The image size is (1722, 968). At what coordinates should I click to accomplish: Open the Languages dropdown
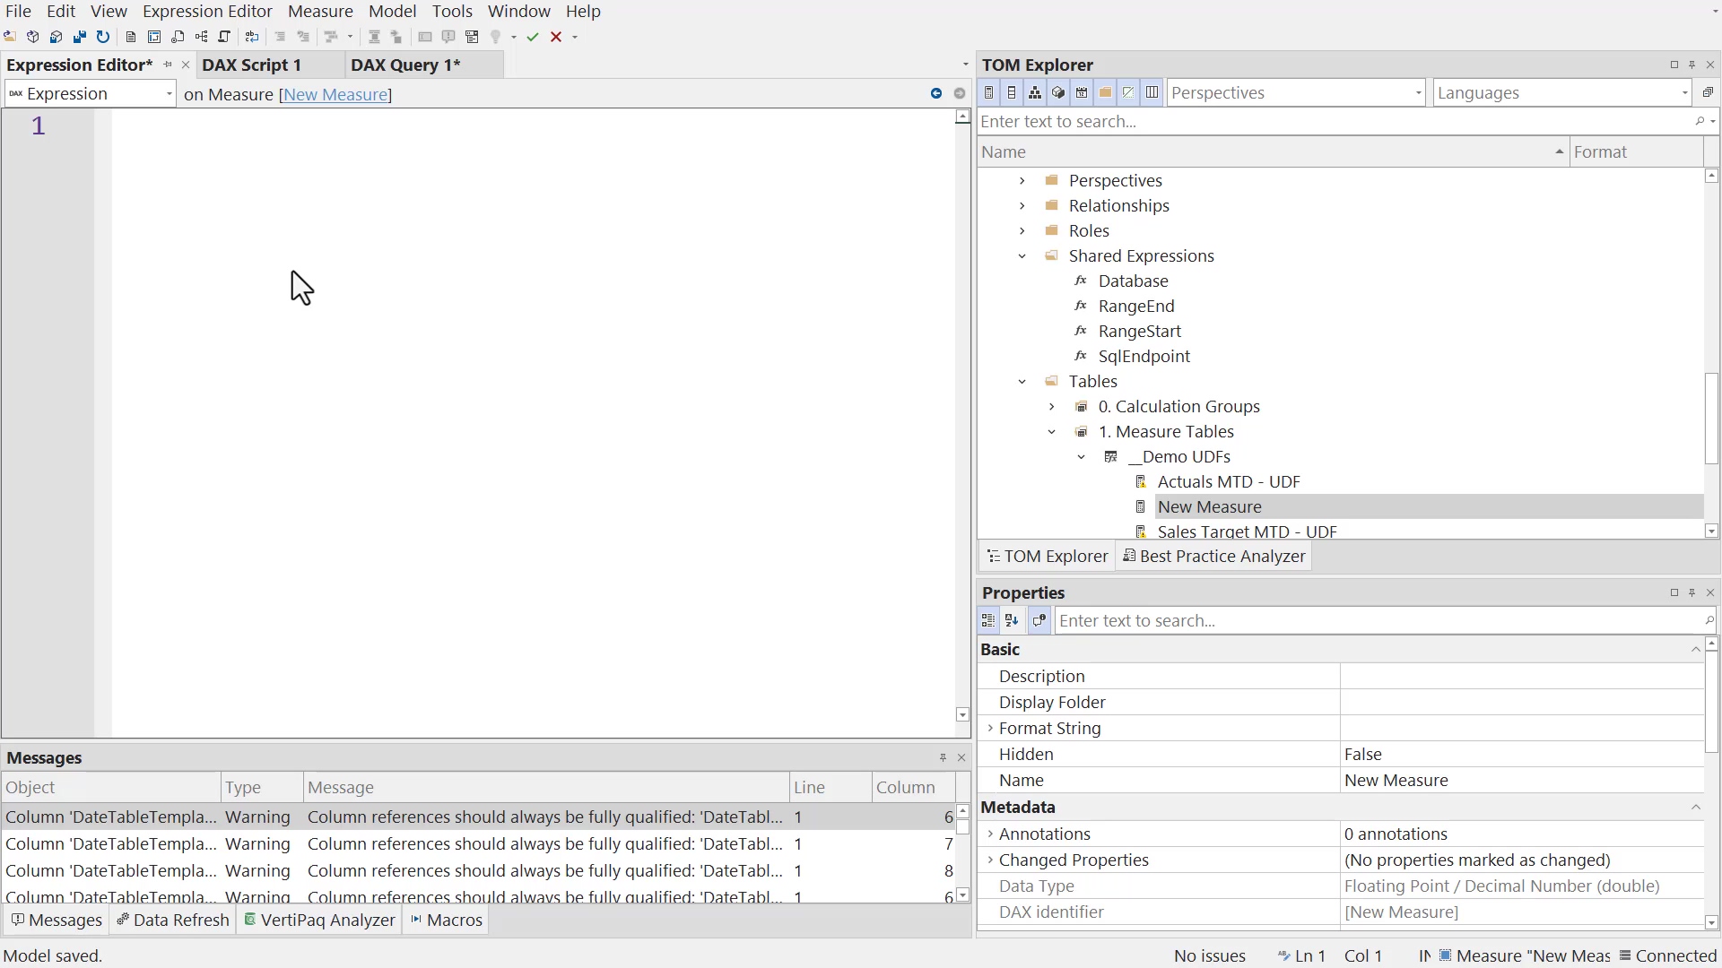(x=1562, y=92)
